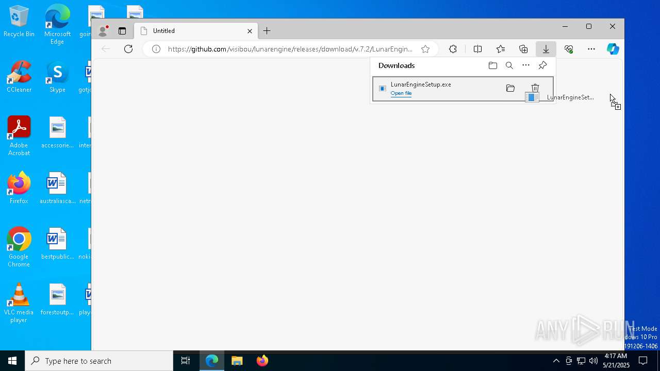
Task: Open the tab actions menu icon
Action: coord(122,31)
